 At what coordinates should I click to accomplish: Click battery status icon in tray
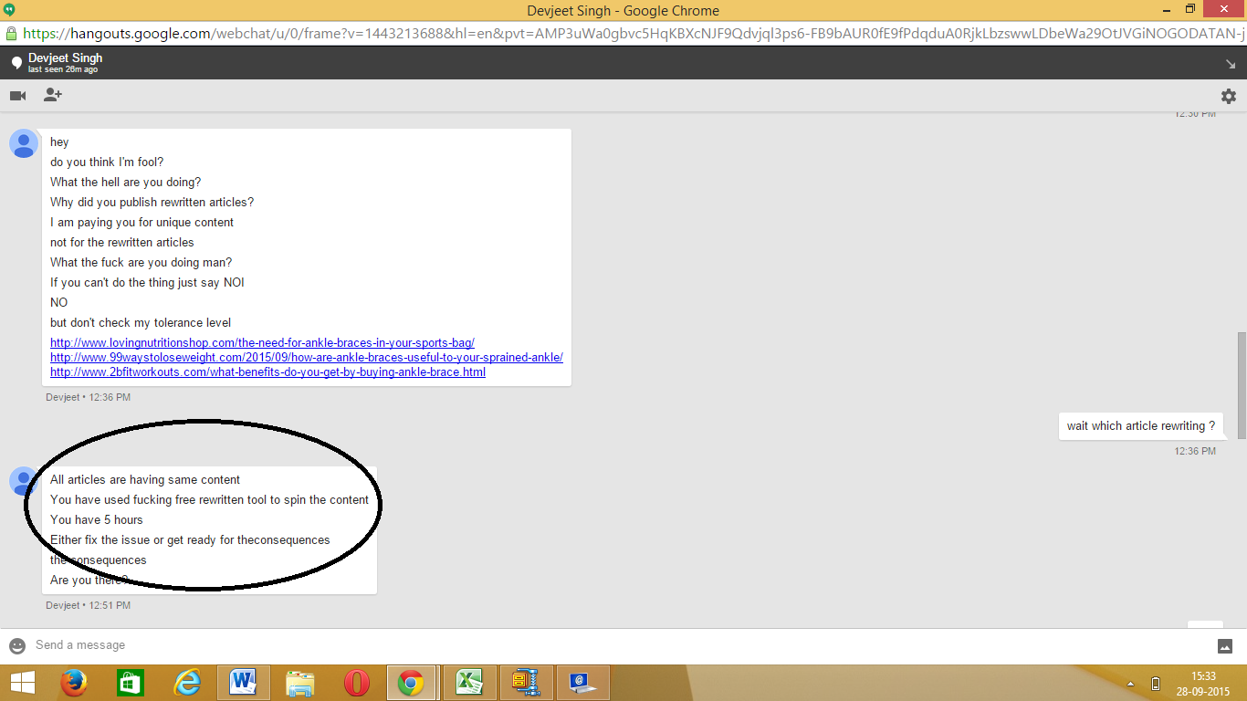tap(1156, 684)
